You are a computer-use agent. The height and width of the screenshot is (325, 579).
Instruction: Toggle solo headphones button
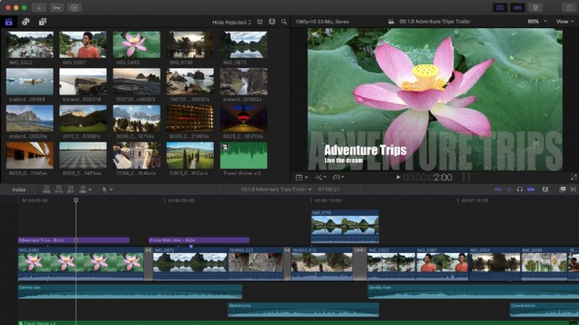(520, 189)
